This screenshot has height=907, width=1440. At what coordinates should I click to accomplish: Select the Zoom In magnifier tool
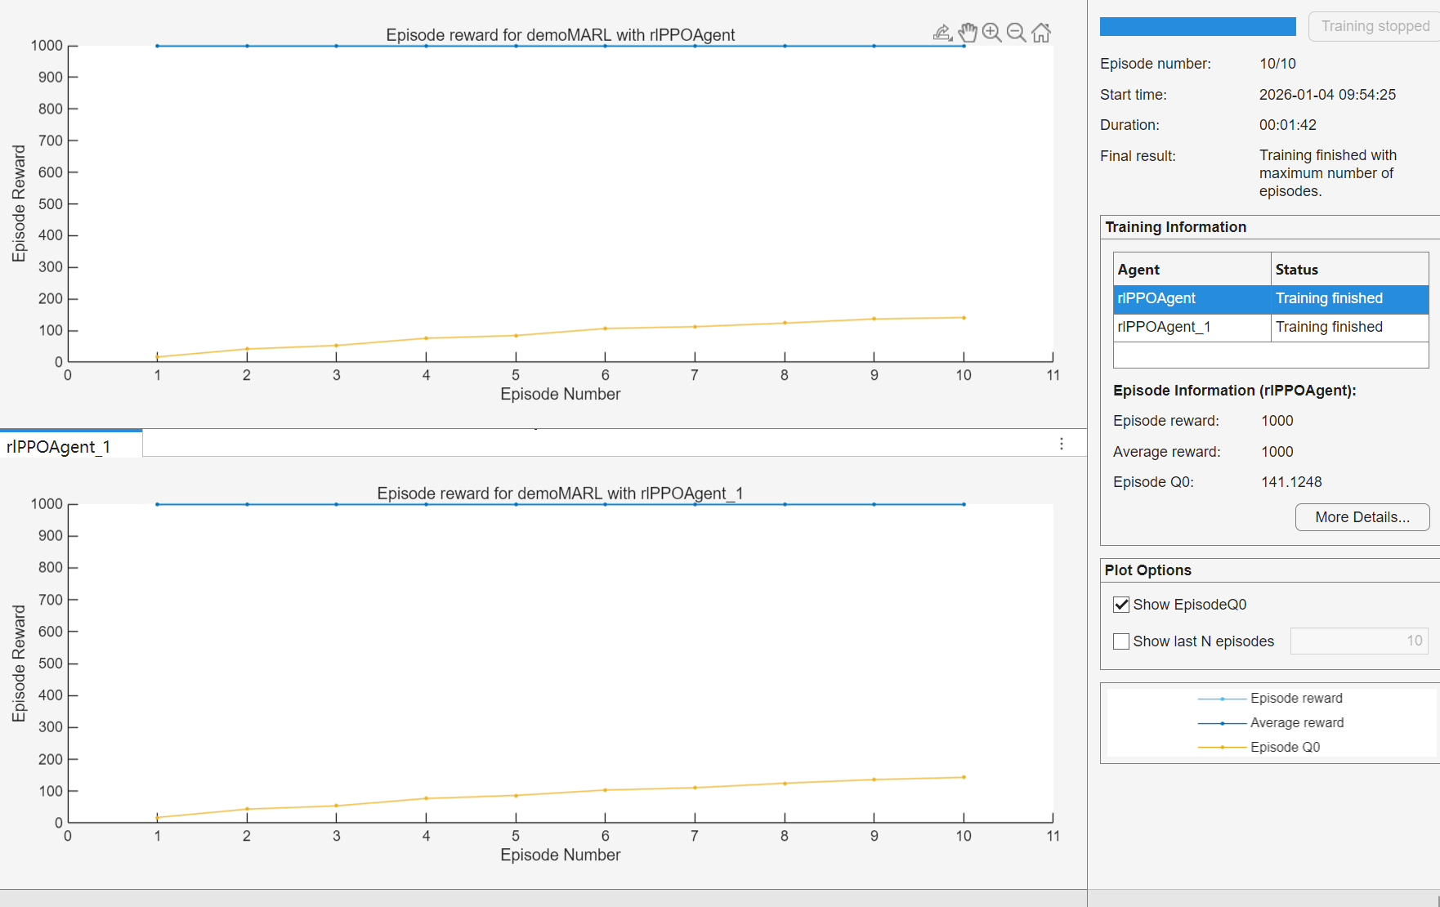(992, 33)
